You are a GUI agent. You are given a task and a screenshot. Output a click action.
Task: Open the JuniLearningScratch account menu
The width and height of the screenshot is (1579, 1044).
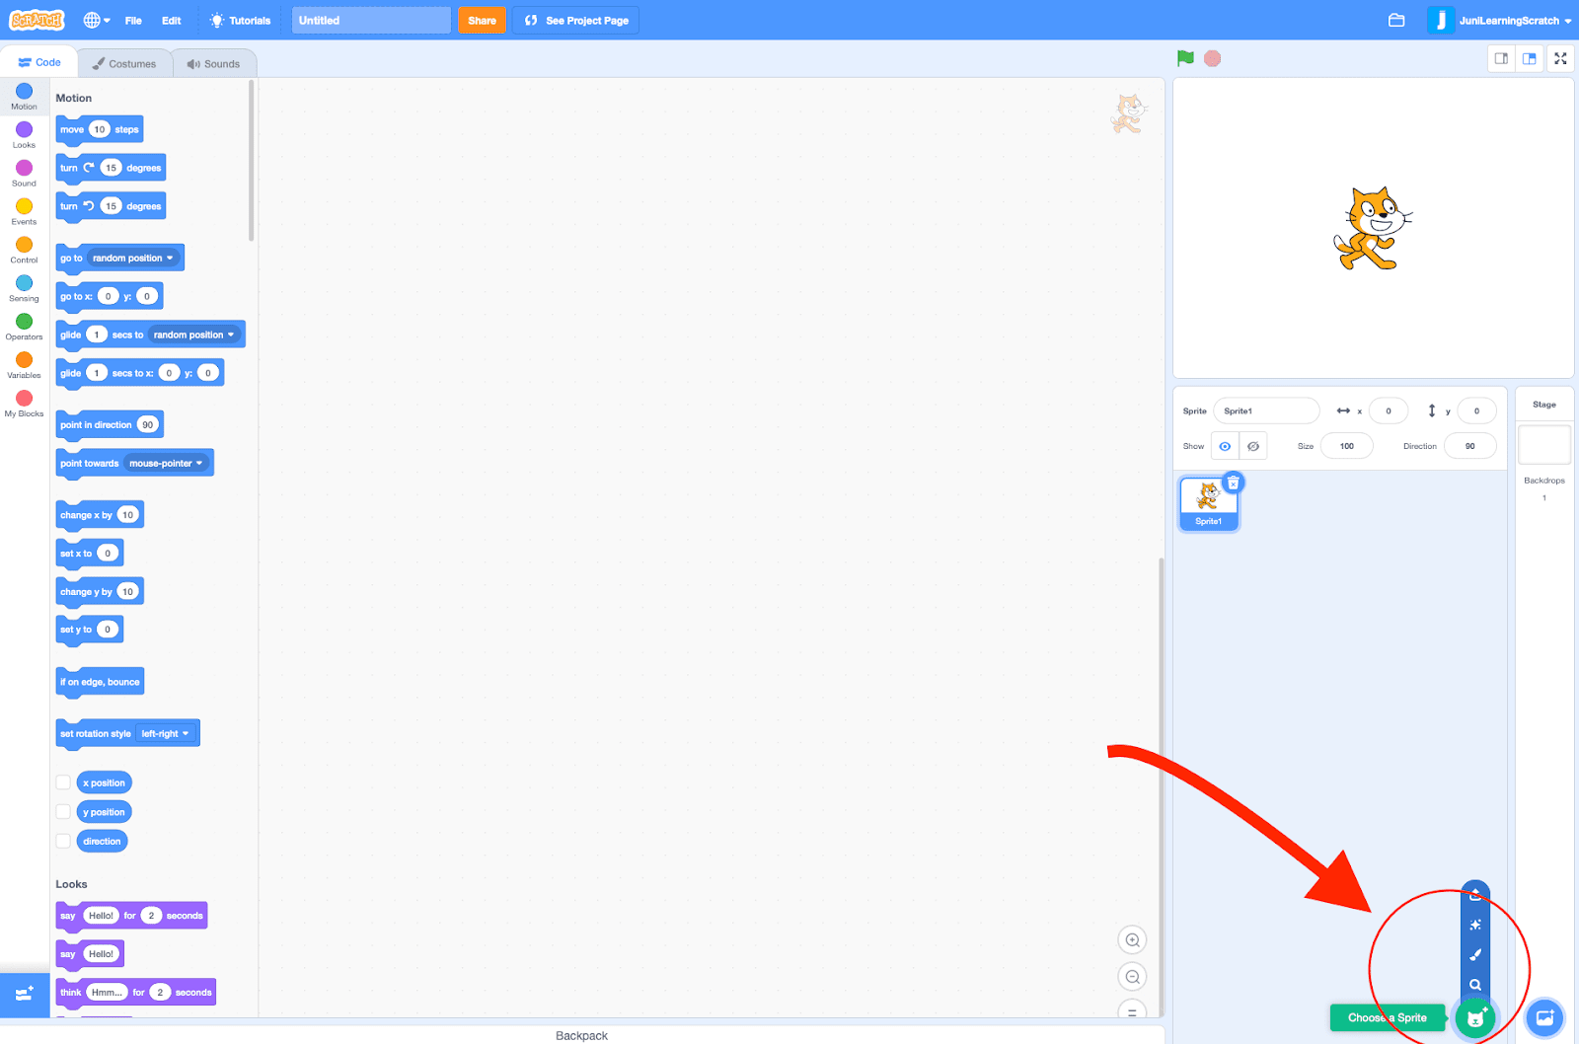point(1500,20)
